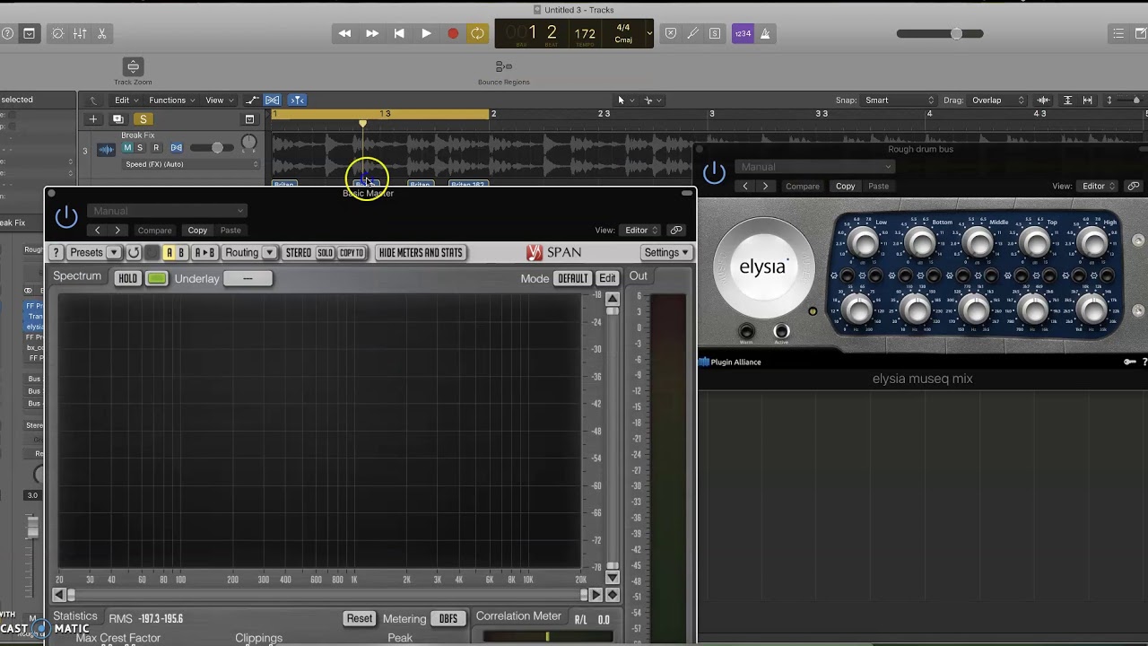Image resolution: width=1148 pixels, height=646 pixels.
Task: Click the link icon in SPAN window header
Action: pos(676,230)
